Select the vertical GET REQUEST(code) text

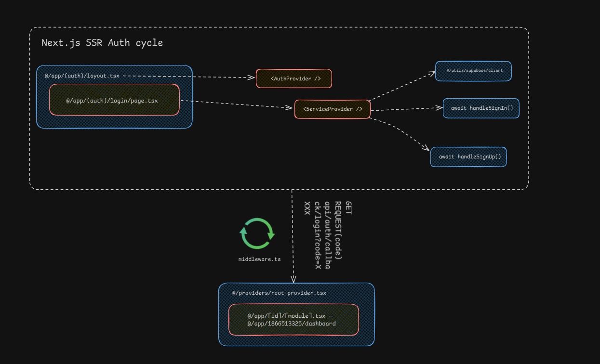pos(328,235)
